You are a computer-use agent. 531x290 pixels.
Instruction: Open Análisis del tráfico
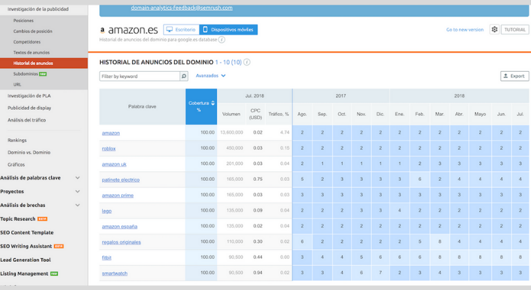pos(26,120)
